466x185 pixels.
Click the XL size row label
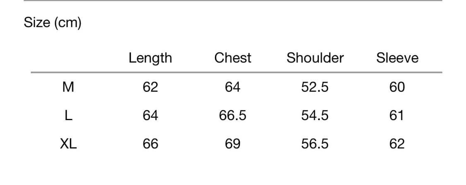68,144
